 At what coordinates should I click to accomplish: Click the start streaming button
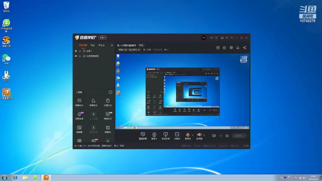(x=239, y=136)
